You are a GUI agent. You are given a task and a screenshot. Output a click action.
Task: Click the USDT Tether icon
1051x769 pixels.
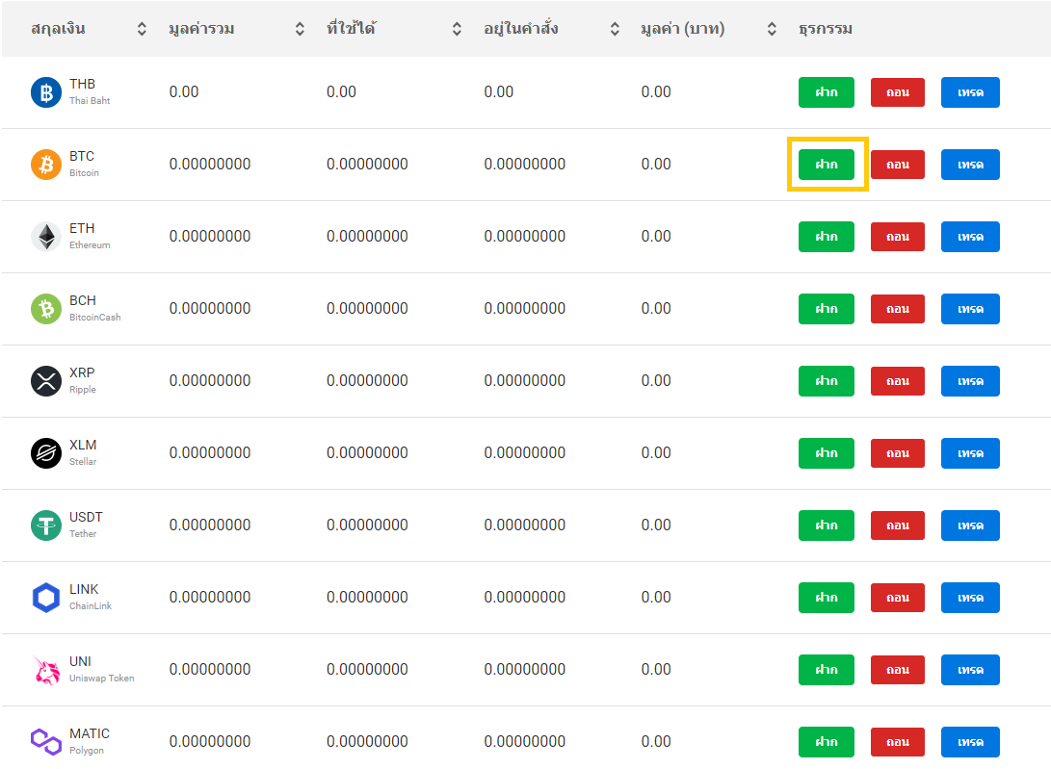click(46, 525)
